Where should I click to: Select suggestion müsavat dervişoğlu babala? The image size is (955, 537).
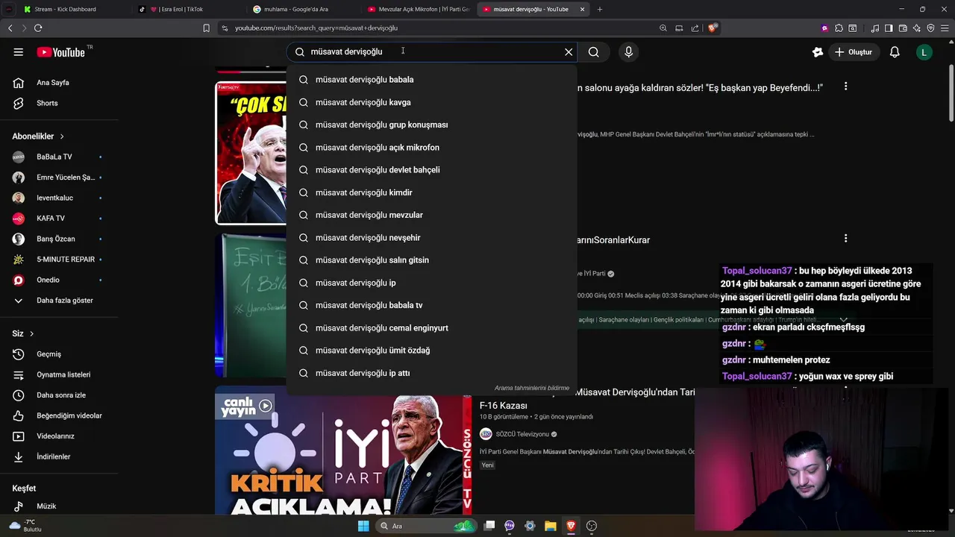point(431,80)
